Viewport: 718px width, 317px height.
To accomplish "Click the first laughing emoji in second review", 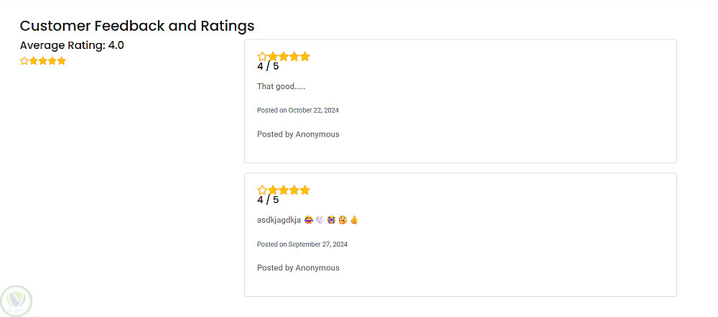I will pyautogui.click(x=308, y=220).
